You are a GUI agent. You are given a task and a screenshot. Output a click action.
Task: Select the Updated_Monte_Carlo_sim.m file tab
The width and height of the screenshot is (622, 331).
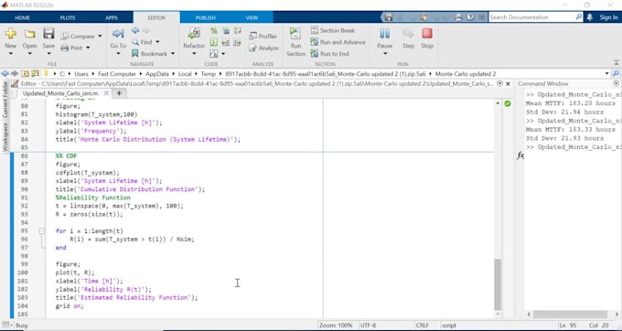pyautogui.click(x=60, y=93)
